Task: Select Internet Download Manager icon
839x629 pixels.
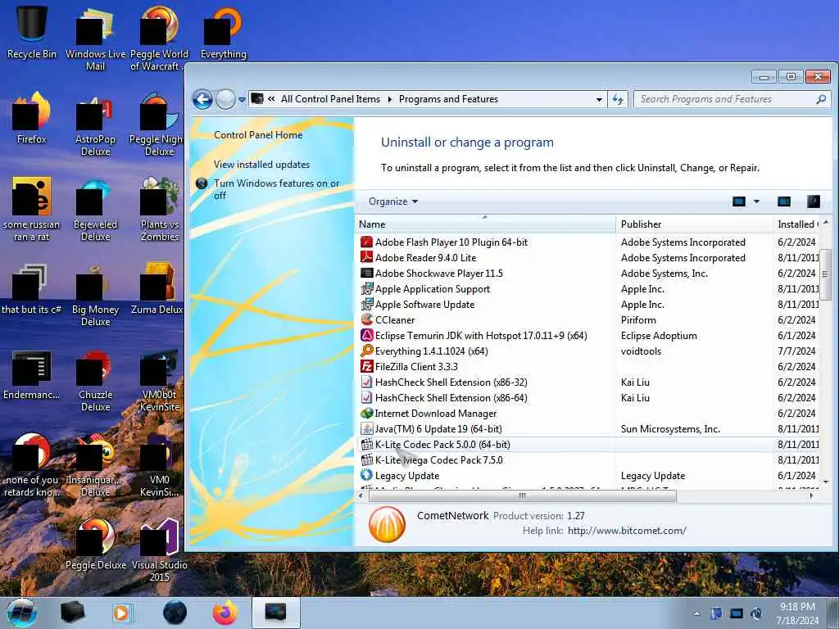Action: coord(366,413)
